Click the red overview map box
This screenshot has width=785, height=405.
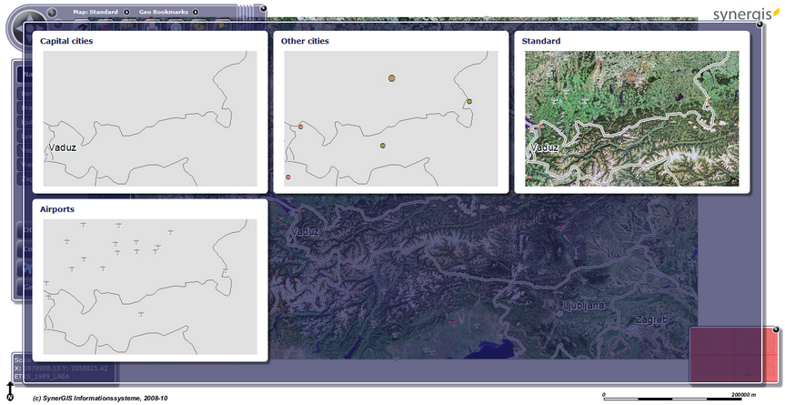733,356
